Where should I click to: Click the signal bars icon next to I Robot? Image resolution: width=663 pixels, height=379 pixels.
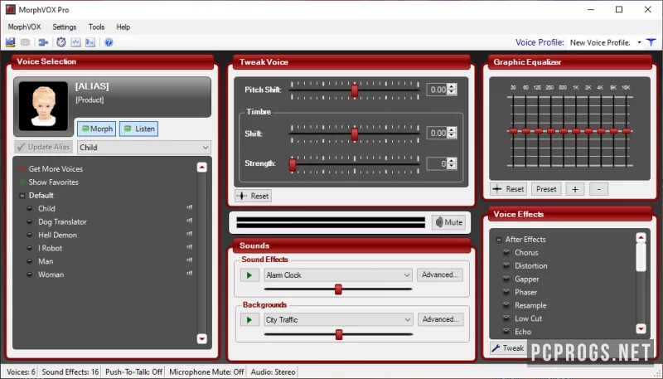pos(190,247)
